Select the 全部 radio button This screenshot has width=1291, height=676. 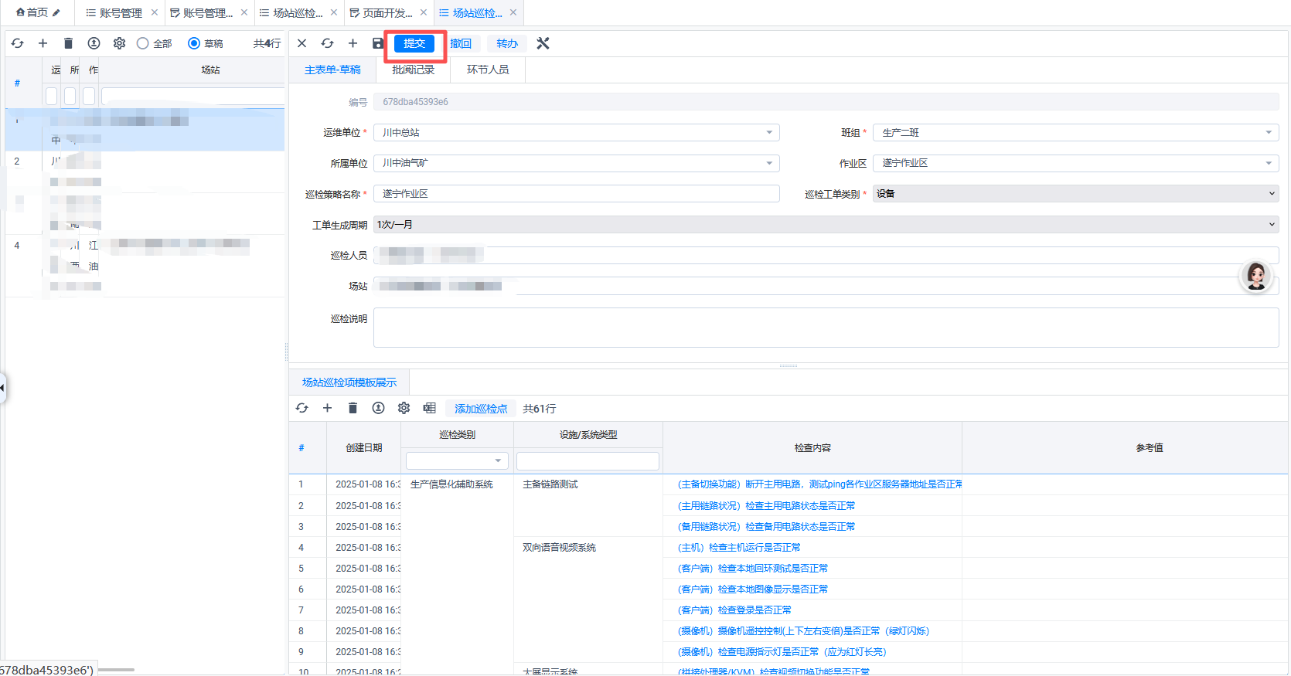(x=143, y=43)
